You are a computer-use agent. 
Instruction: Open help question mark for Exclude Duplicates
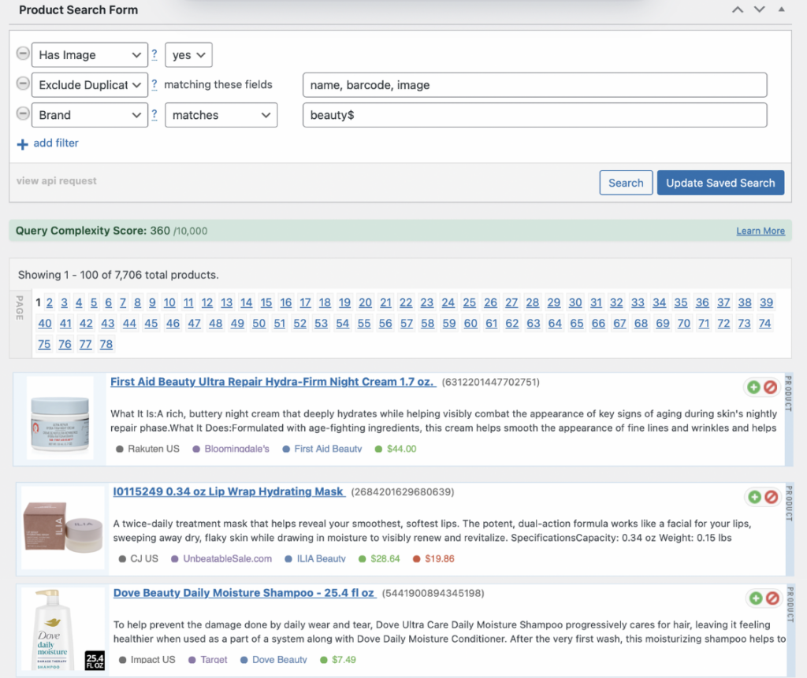154,84
